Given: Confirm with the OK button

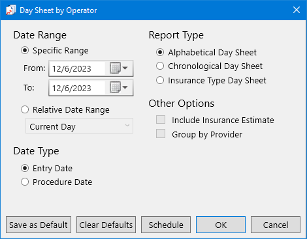Looking at the screenshot, I should 221,225.
